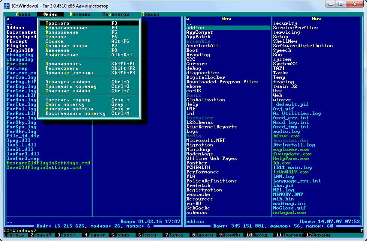Choose Создание папки menu entry

point(89,46)
